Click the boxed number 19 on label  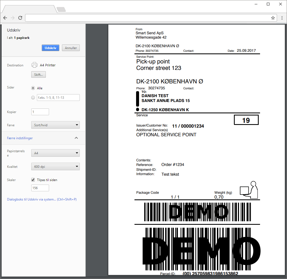click(x=246, y=120)
